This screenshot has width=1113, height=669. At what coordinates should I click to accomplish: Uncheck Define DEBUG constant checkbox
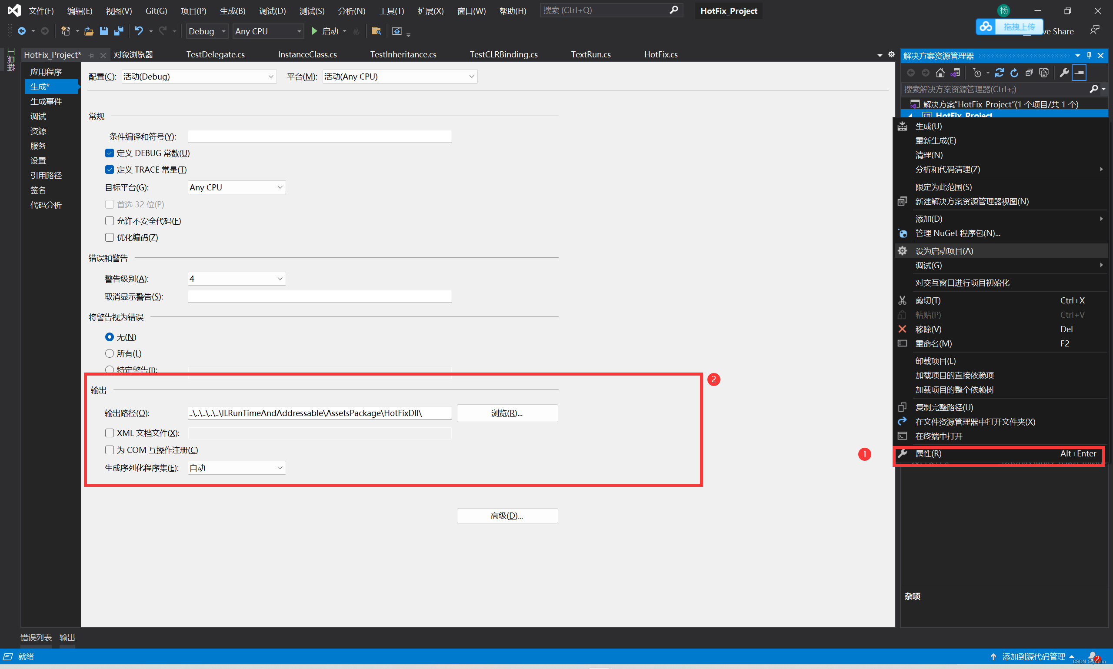[110, 153]
